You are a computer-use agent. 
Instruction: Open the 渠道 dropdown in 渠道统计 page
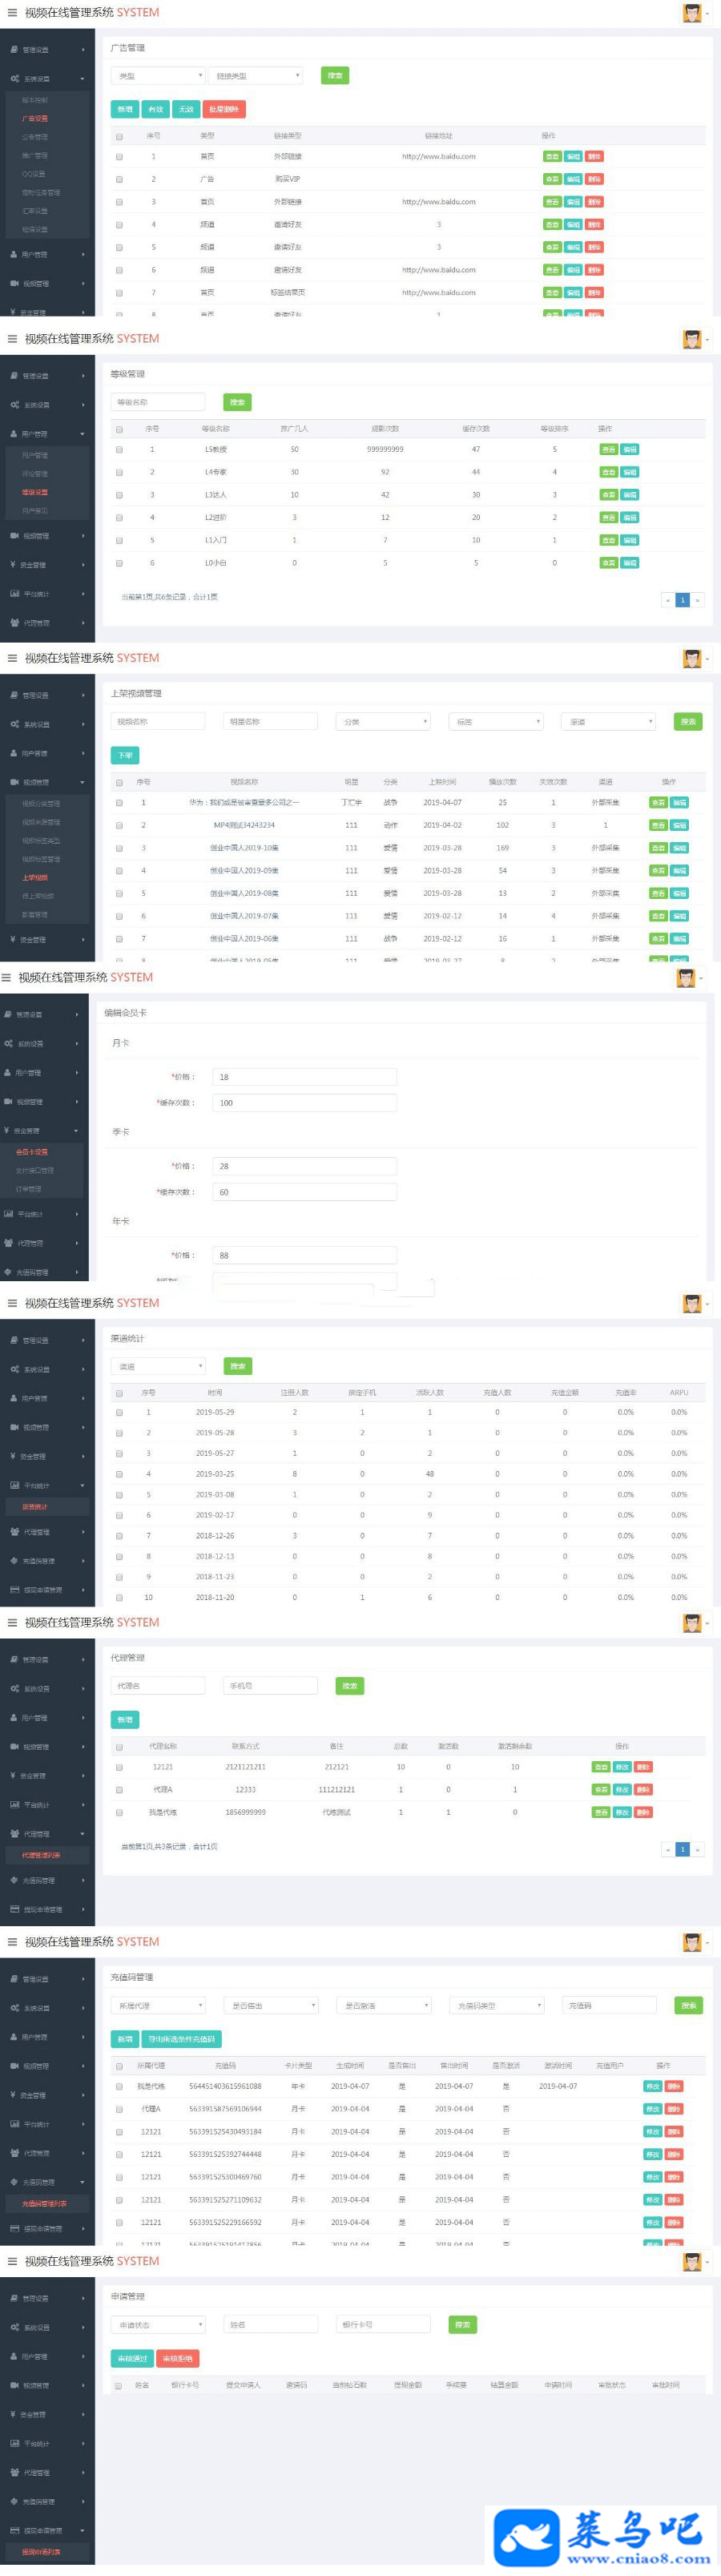pyautogui.click(x=158, y=1366)
